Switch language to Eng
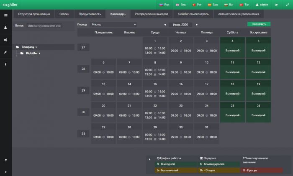The width and height of the screenshot is (293, 176). (181, 5)
